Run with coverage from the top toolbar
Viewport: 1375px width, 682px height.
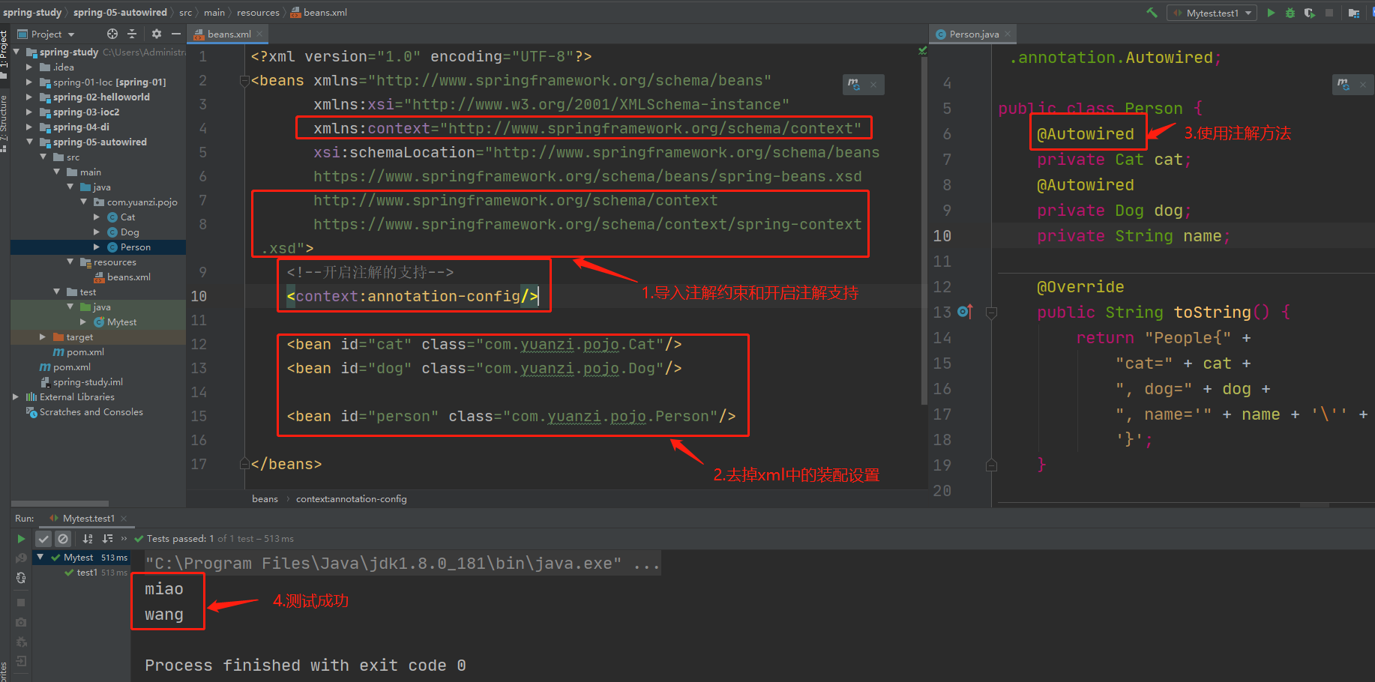point(1310,13)
